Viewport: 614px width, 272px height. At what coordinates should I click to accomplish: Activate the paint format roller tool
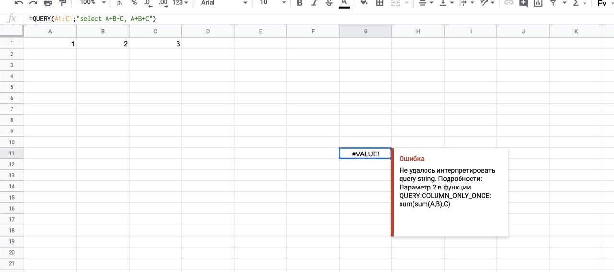62,3
